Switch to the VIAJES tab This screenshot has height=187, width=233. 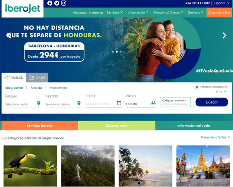(37, 77)
